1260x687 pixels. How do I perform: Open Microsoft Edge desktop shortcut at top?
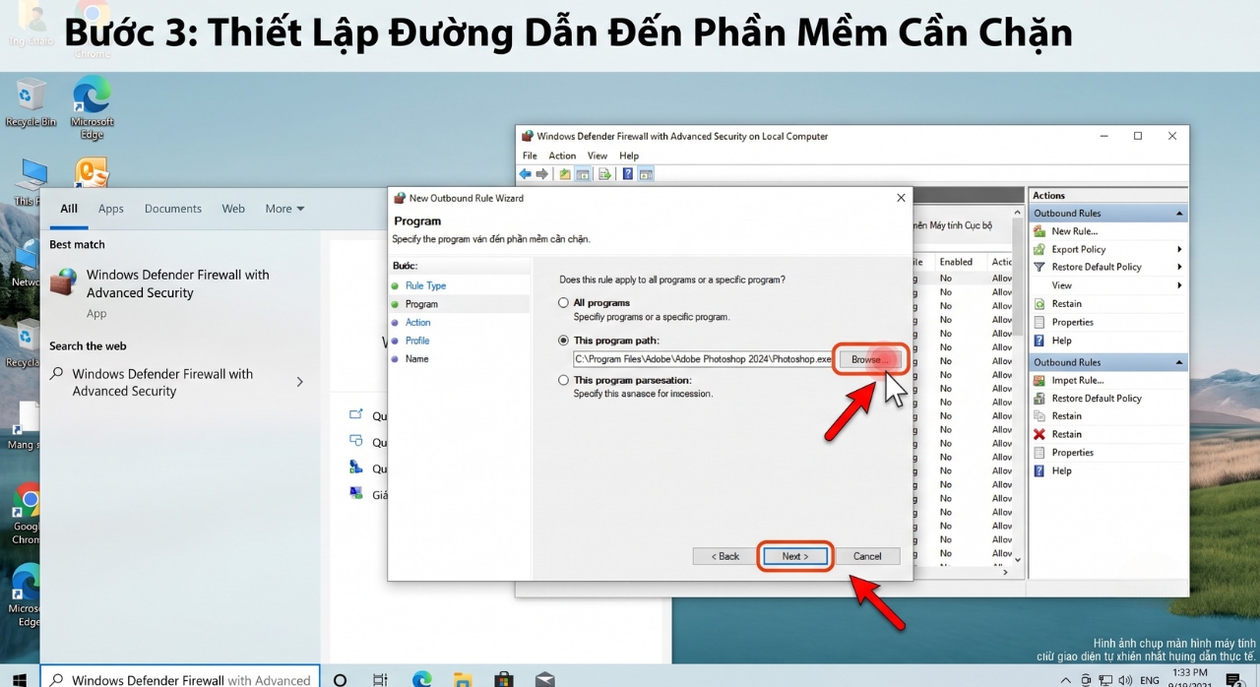pos(92,107)
